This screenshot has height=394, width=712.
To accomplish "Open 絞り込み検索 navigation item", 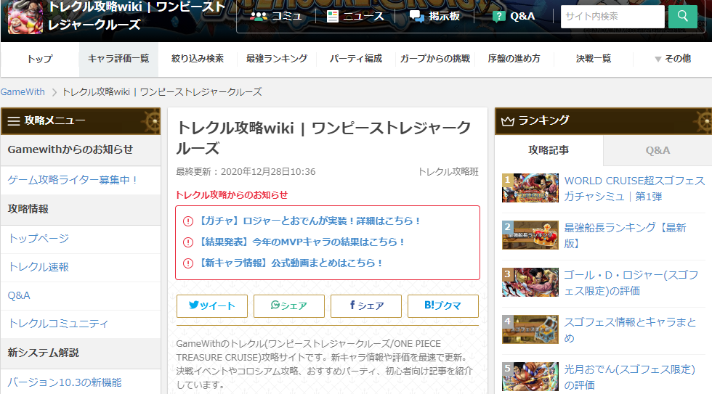I will tap(198, 59).
